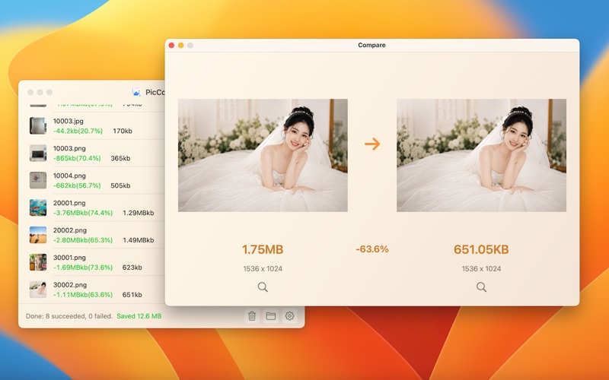Viewport: 609px width, 380px height.
Task: Click the 1.49MBkb size value
Action: [x=139, y=240]
